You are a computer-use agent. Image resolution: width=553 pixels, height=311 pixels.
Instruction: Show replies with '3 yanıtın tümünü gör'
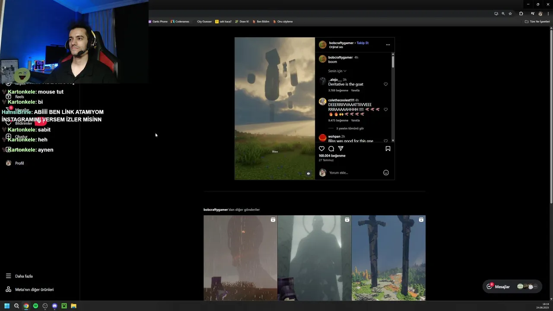(x=350, y=128)
